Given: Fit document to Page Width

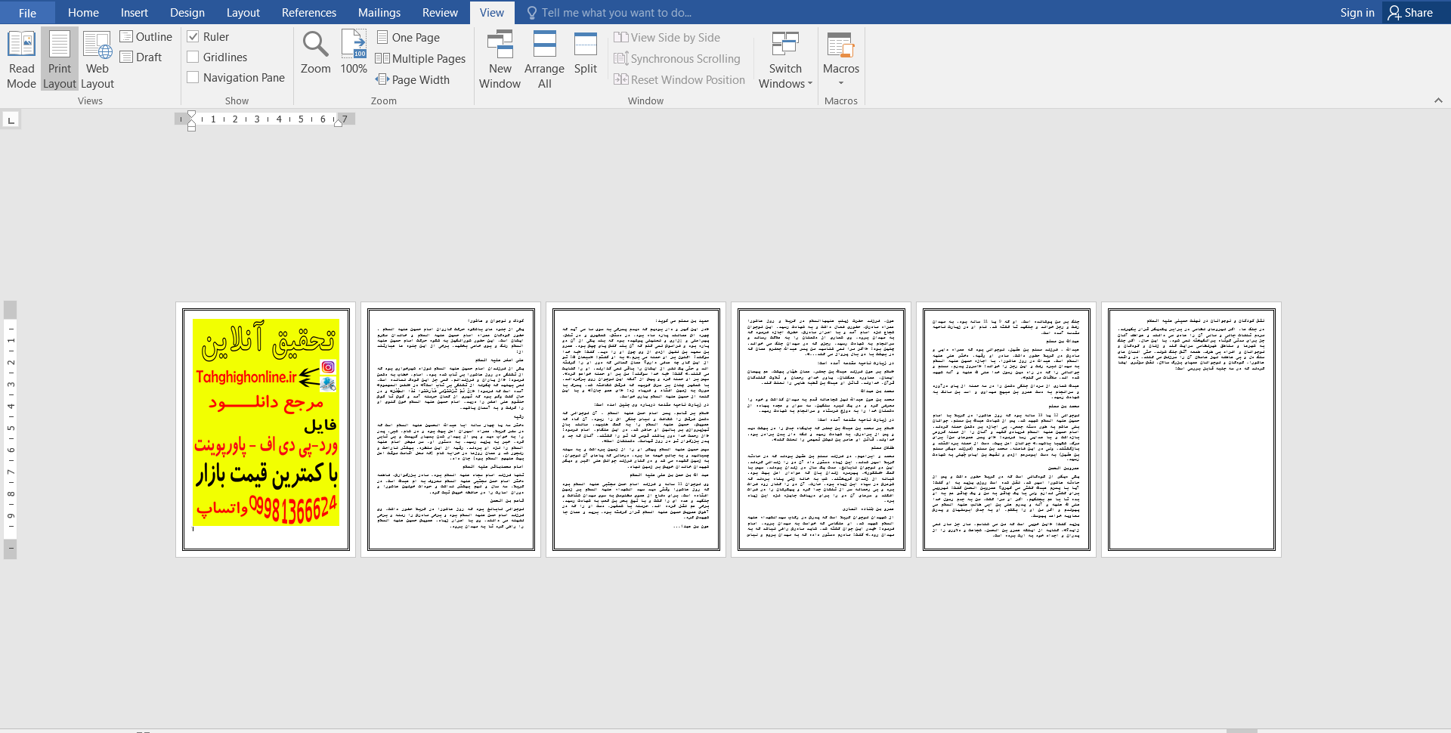Looking at the screenshot, I should (413, 79).
